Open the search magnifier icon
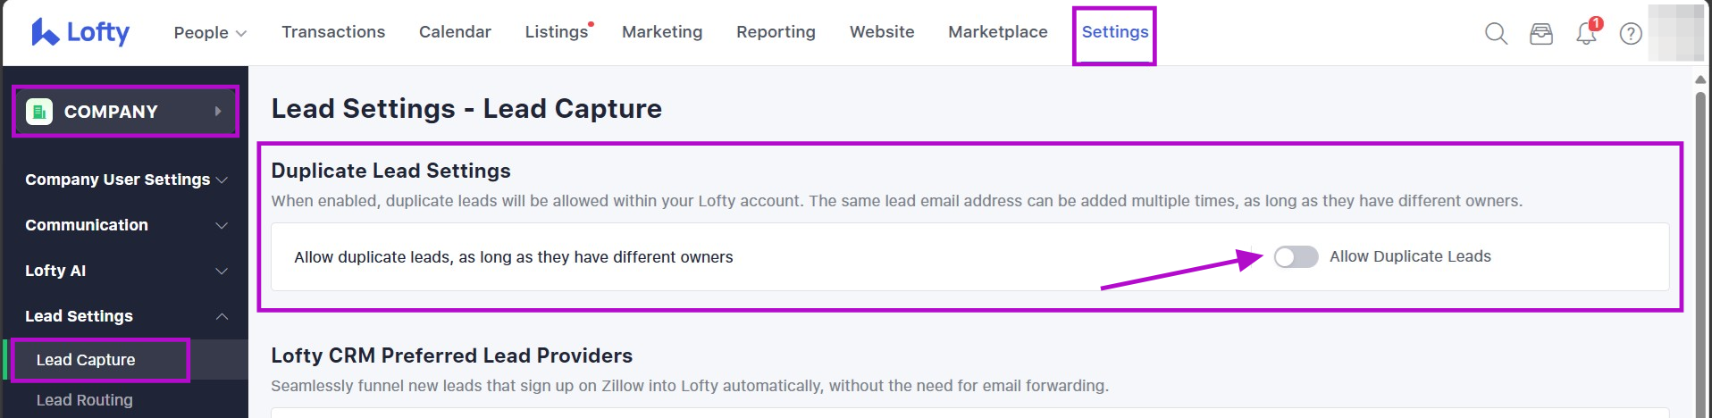The height and width of the screenshot is (418, 1712). pyautogui.click(x=1496, y=34)
